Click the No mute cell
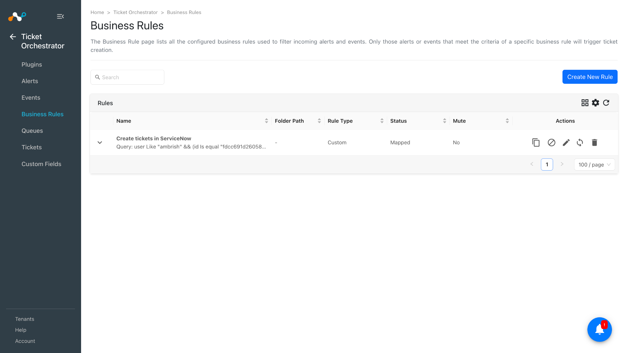The width and height of the screenshot is (622, 353). pos(456,142)
